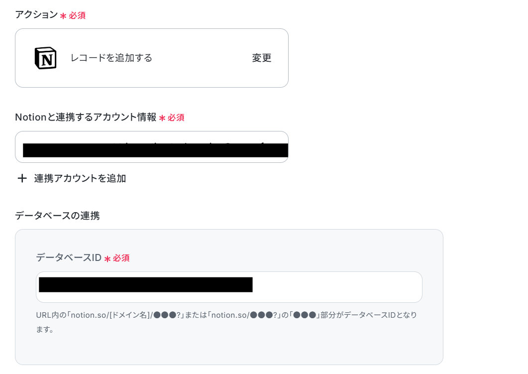Click the Notion logo icon
Viewport: 528px width, 374px height.
click(x=45, y=58)
